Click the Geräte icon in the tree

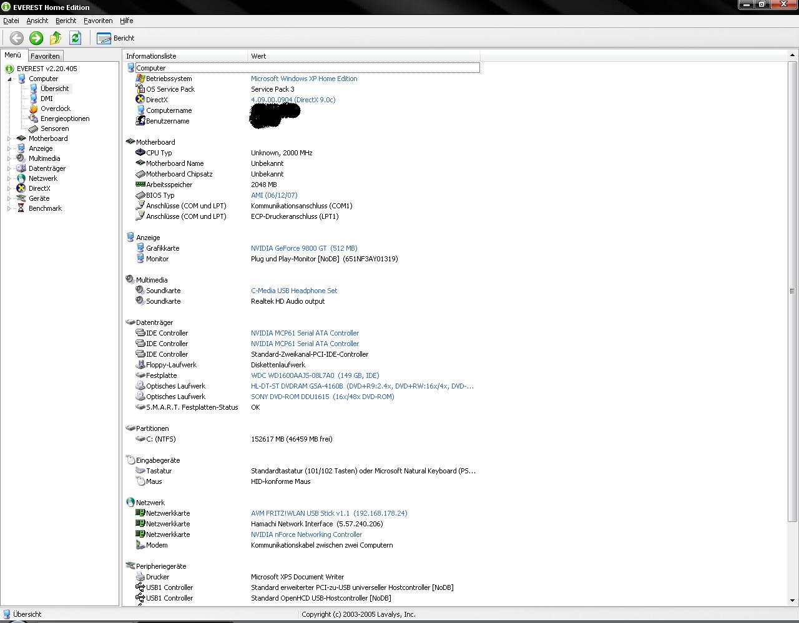[21, 198]
